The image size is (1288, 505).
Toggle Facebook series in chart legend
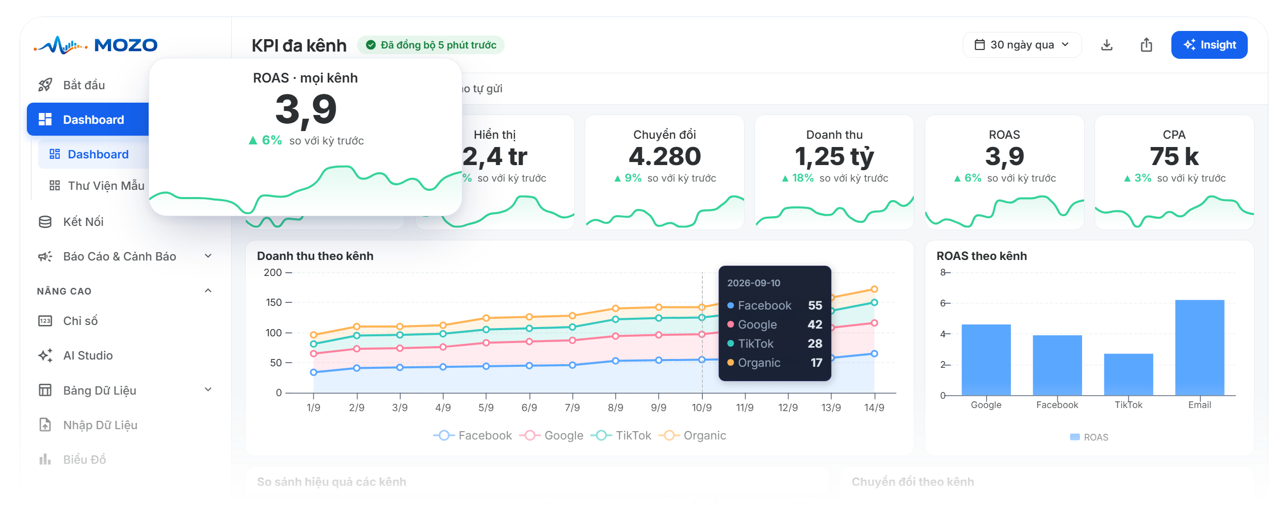[x=472, y=435]
